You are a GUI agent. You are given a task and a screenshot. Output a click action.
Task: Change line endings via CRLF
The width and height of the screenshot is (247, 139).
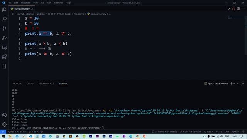tap(227, 132)
